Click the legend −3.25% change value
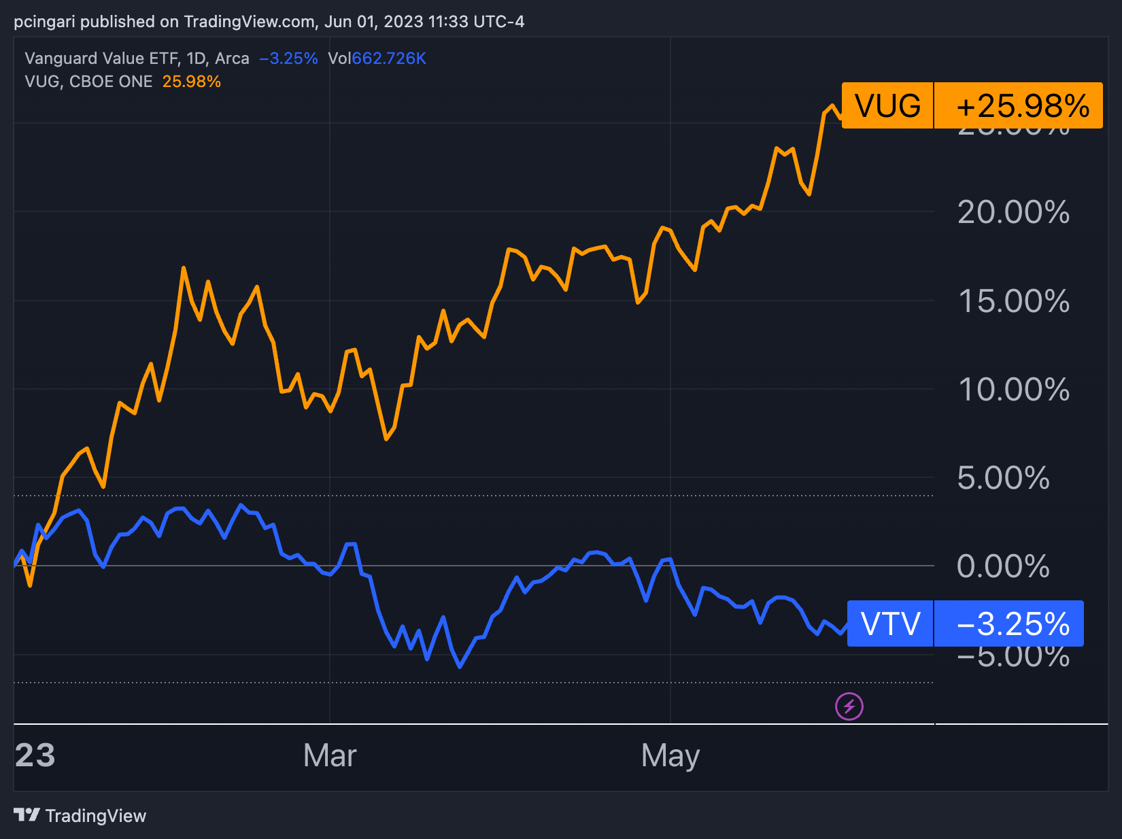Screen dimensions: 1122x839 click(x=288, y=58)
